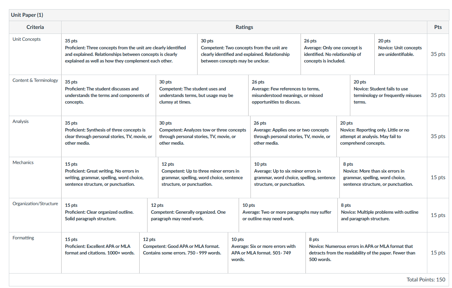
Task: Choose Content & Terminology 26 pts Average rating
Action: click(299, 95)
